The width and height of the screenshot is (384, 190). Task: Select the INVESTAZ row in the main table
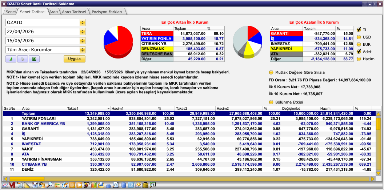point(189,144)
